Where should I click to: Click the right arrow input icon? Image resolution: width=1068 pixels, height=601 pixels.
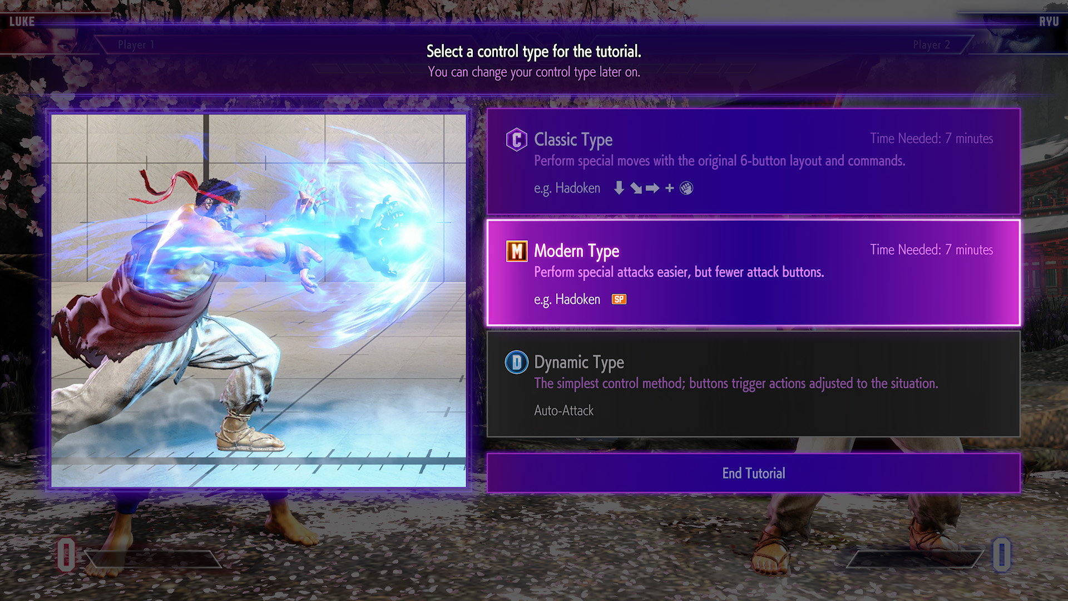pos(652,188)
